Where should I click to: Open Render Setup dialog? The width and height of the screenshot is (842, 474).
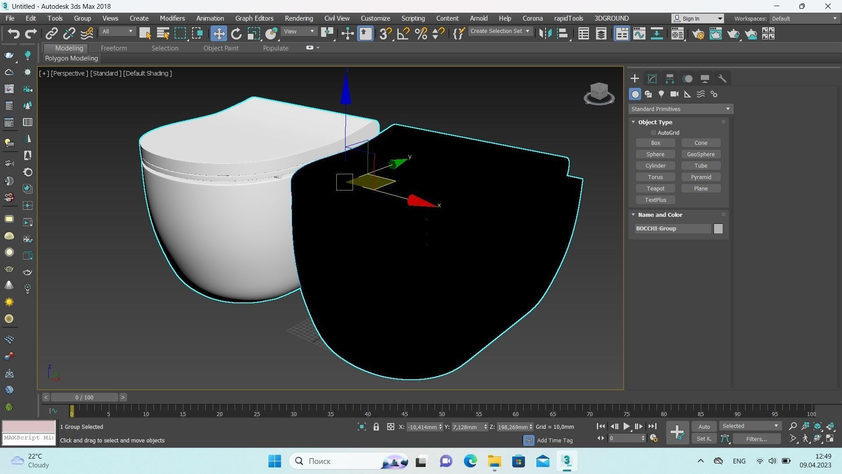tap(699, 34)
